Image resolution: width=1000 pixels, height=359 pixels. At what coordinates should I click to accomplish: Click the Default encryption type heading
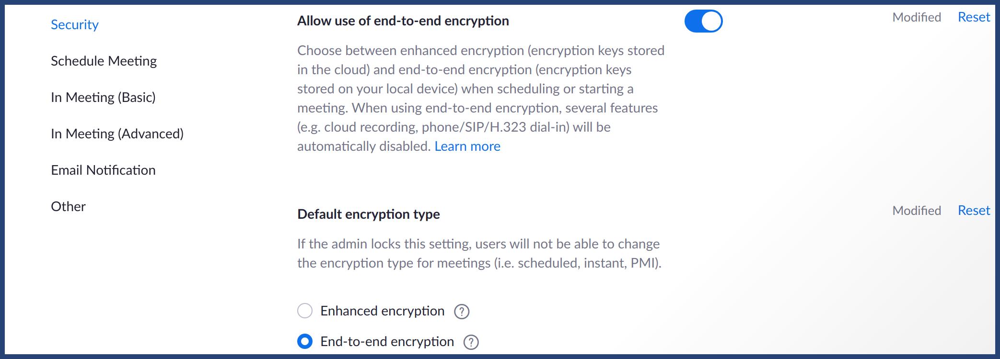pyautogui.click(x=369, y=214)
